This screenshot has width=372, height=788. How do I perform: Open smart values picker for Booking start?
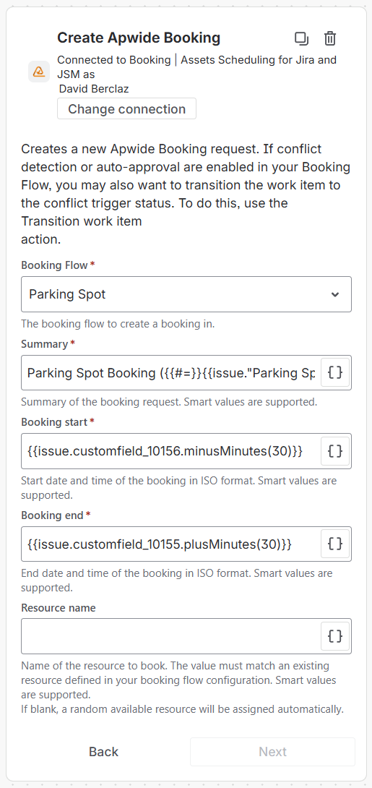pyautogui.click(x=335, y=451)
